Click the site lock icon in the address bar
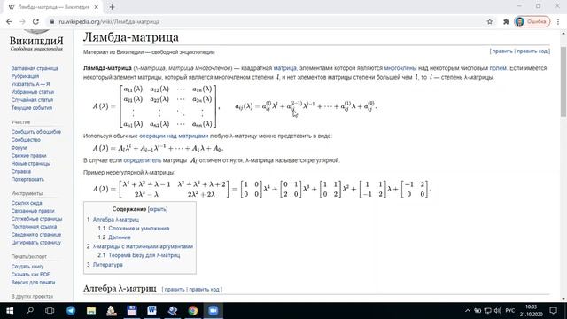The height and width of the screenshot is (319, 567). point(52,21)
